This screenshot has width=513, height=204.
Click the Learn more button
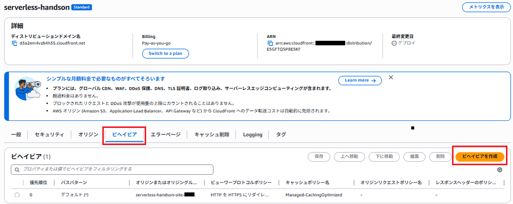click(360, 80)
